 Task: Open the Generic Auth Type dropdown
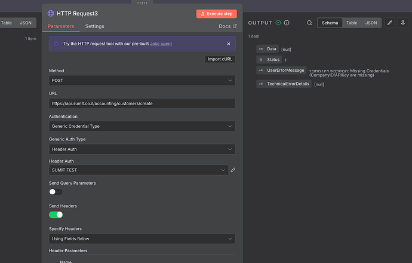[x=142, y=149]
